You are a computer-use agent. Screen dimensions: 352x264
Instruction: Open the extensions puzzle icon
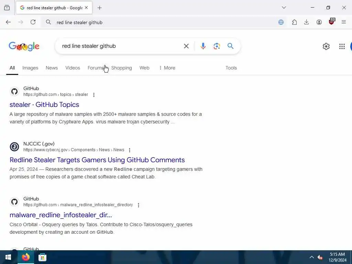pos(294,22)
